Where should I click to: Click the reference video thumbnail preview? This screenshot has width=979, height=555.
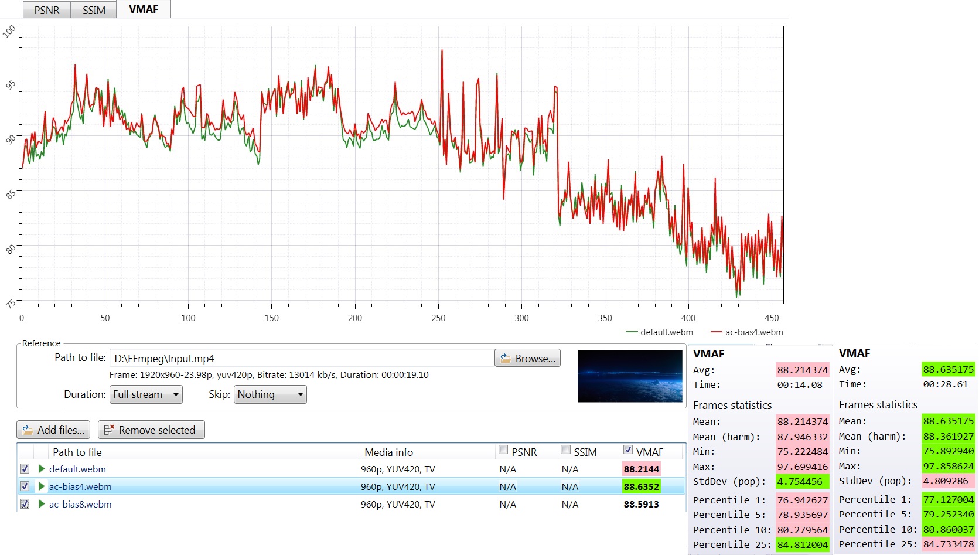coord(630,376)
